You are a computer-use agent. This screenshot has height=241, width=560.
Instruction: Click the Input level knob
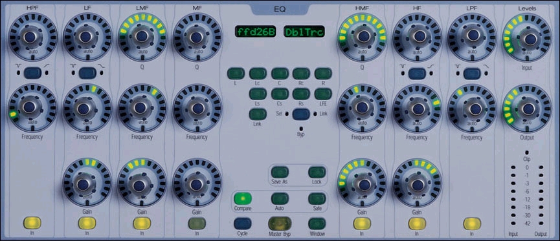click(527, 37)
